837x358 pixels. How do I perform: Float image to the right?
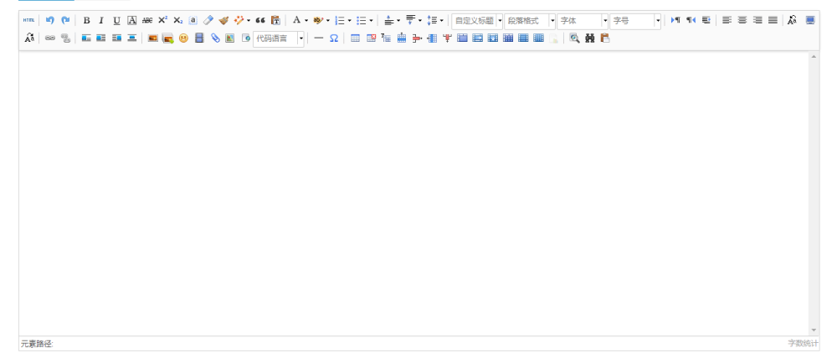[117, 38]
